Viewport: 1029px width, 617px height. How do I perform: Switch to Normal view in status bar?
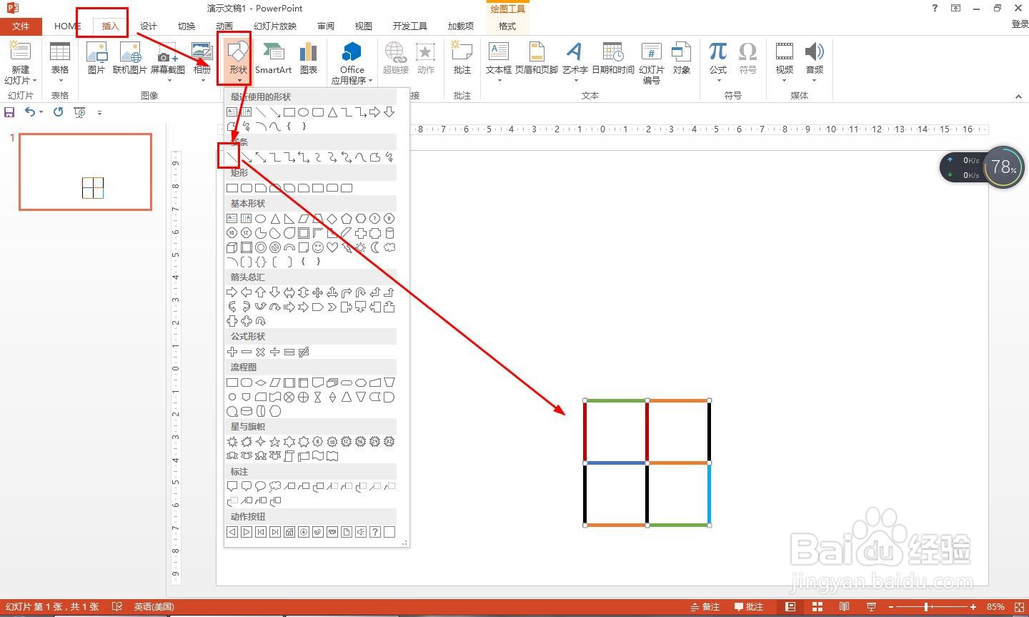click(x=790, y=607)
